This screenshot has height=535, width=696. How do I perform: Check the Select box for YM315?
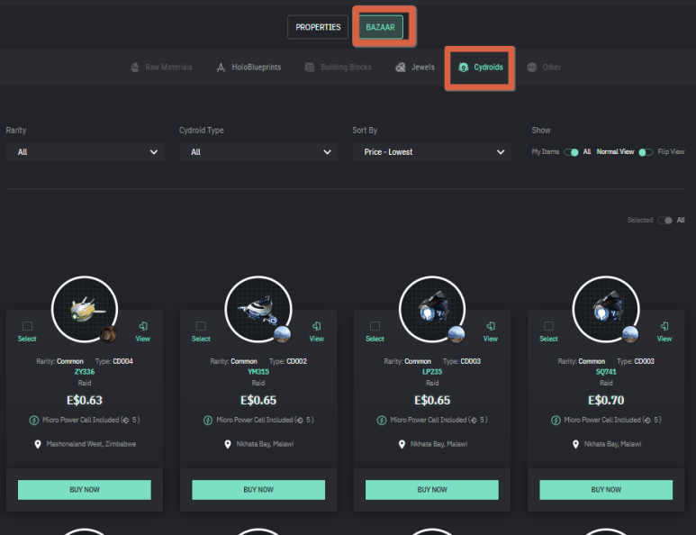[x=201, y=326]
